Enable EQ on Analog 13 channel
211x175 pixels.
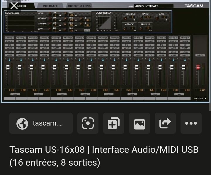[x=150, y=45]
